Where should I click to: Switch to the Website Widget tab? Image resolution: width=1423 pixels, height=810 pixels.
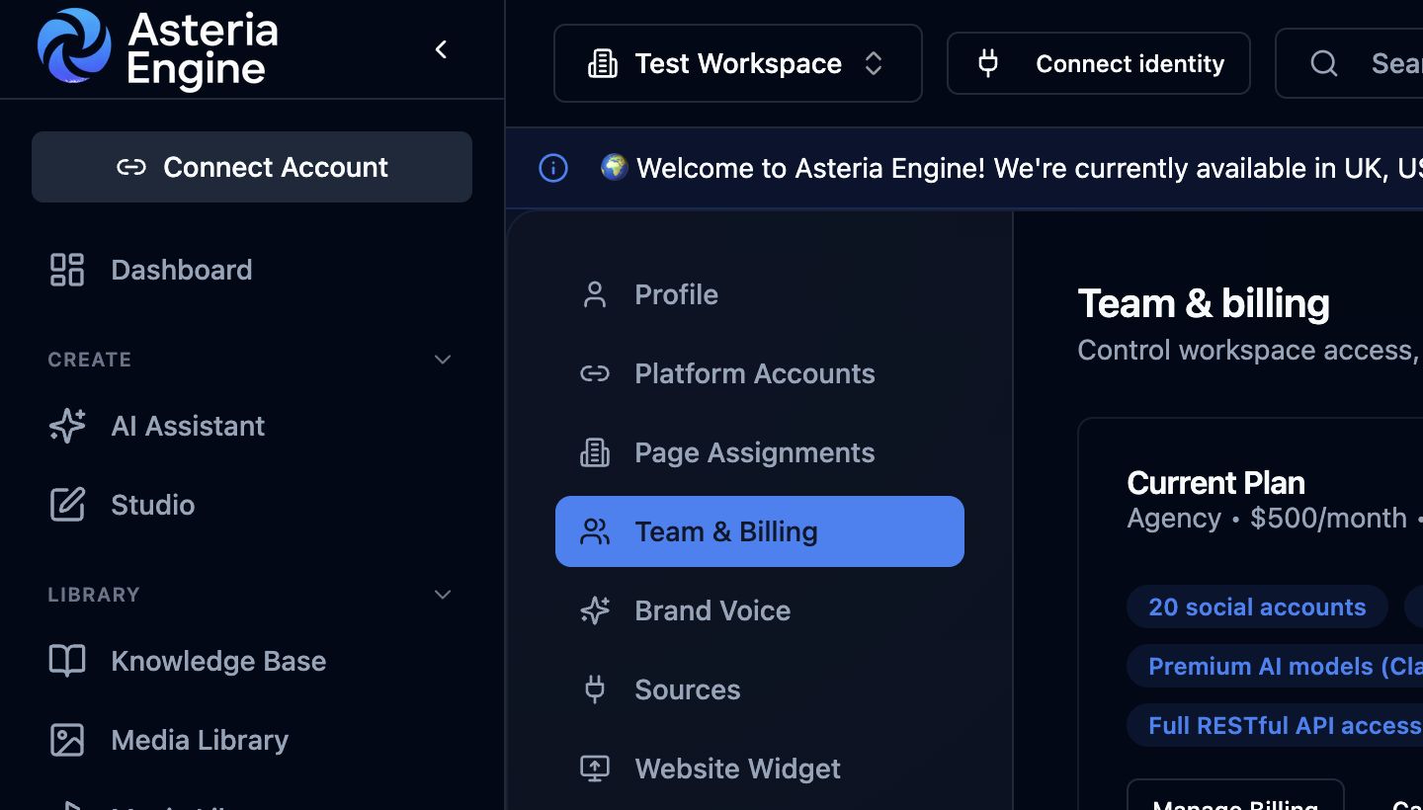pos(760,769)
